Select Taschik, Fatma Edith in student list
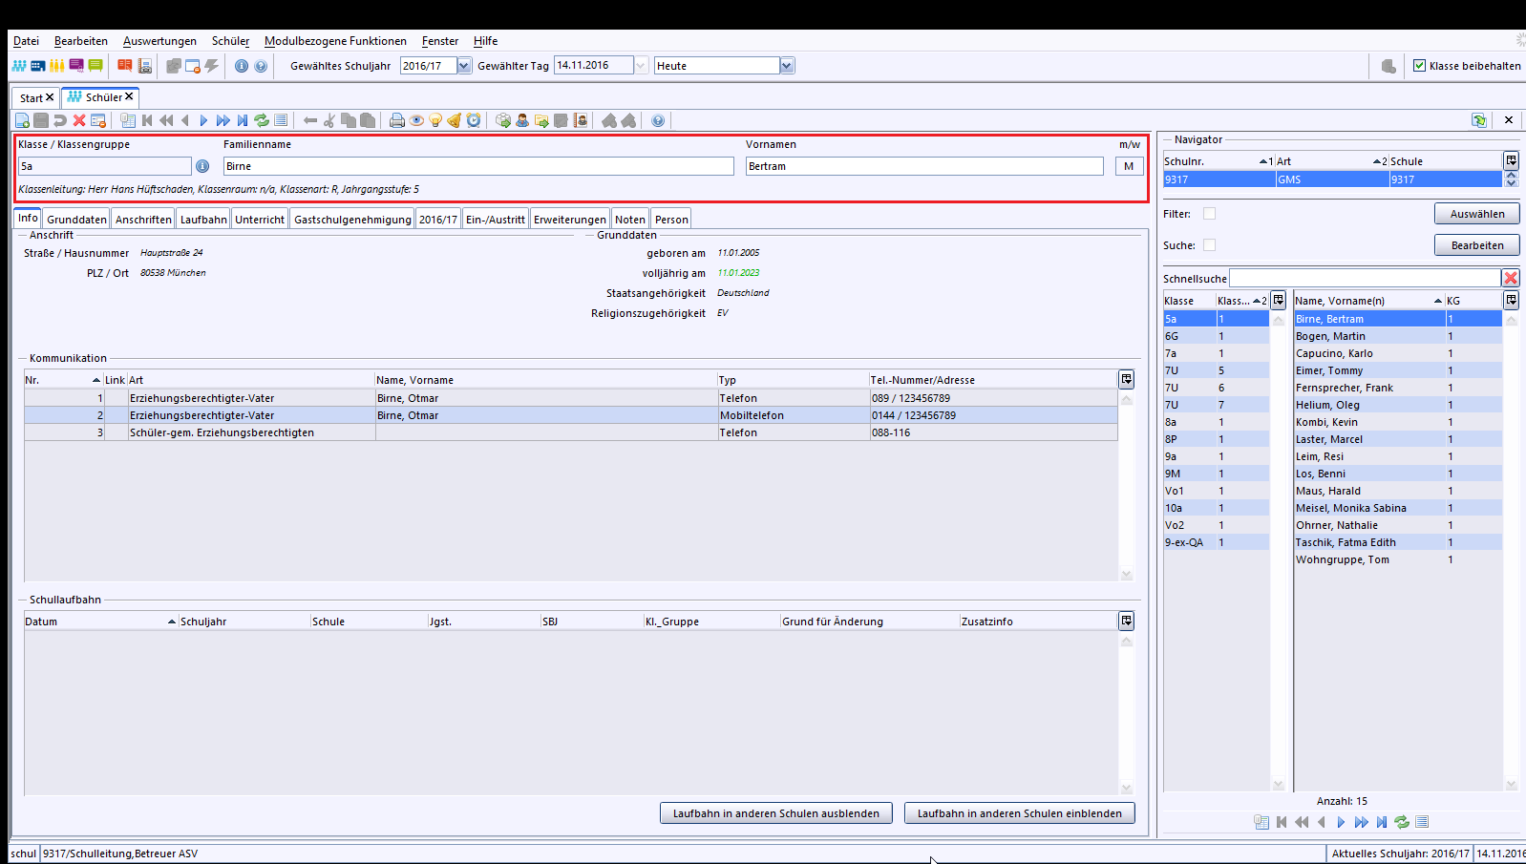1526x864 pixels. (1398, 542)
